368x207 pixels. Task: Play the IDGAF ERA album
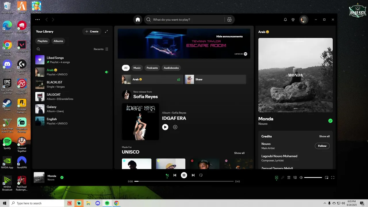click(x=165, y=127)
